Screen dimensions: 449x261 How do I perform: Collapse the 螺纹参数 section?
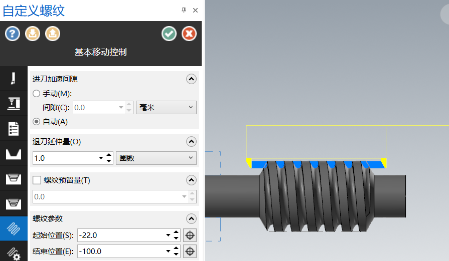pos(191,219)
